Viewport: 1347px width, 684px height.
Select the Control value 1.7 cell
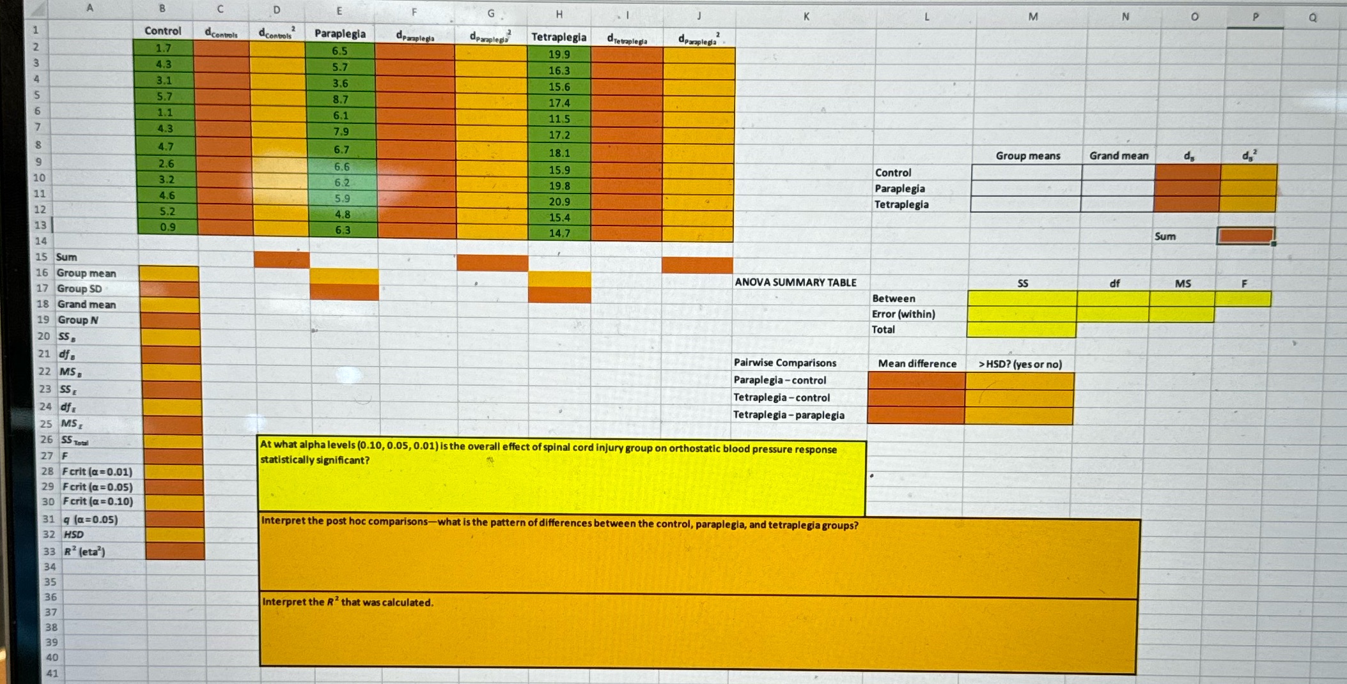[164, 48]
